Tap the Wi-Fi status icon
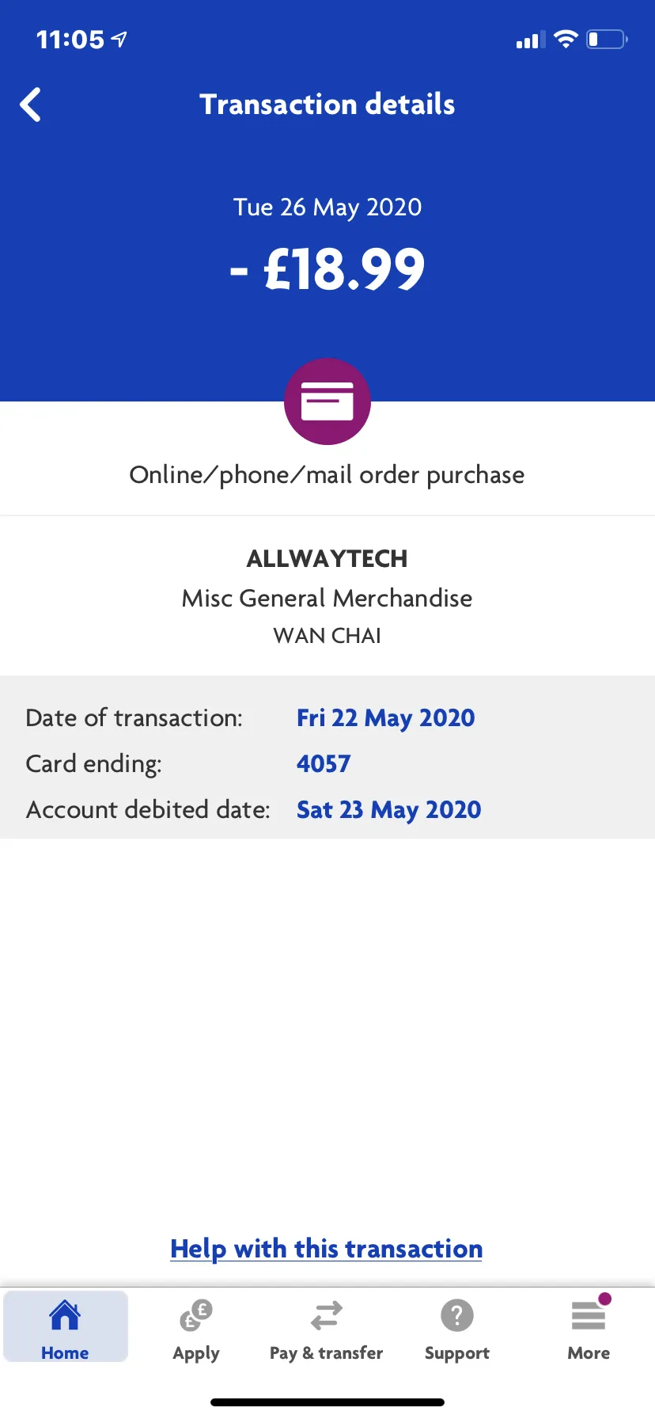This screenshot has width=655, height=1419. [566, 40]
